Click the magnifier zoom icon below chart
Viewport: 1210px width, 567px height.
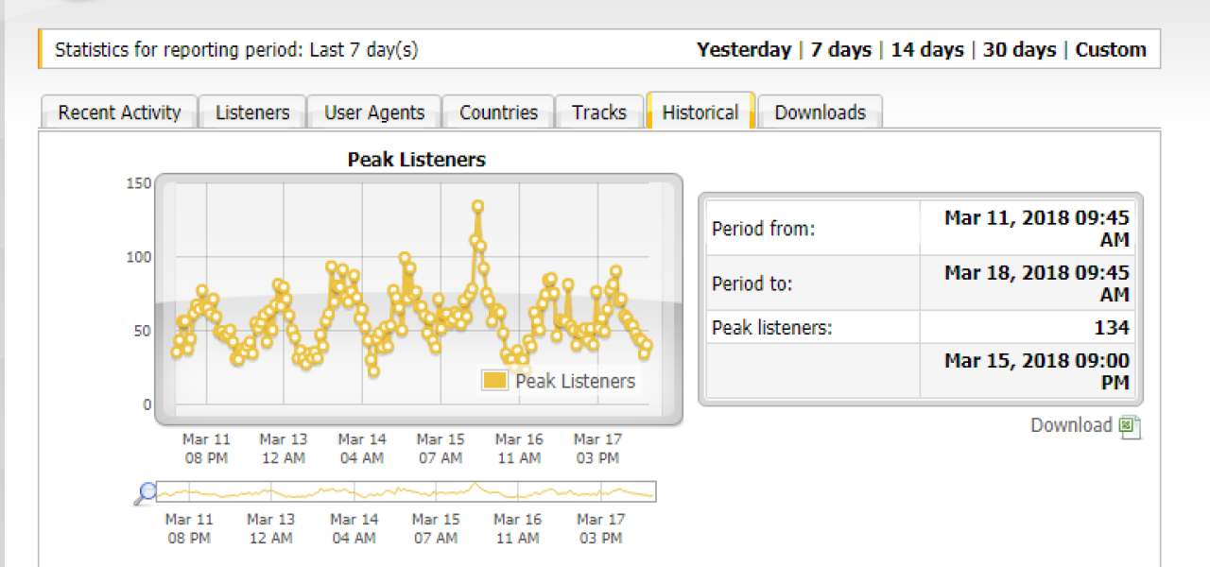click(146, 492)
